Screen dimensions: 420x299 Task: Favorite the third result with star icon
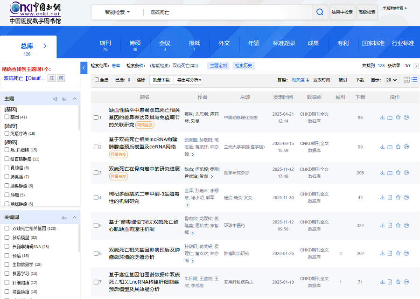398,173
